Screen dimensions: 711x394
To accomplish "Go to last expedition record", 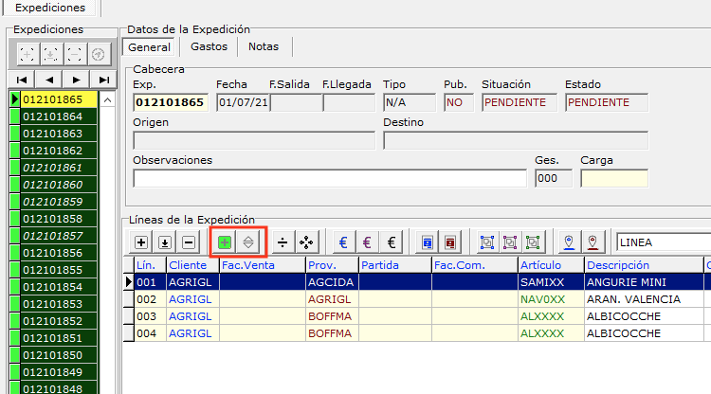I will 103,79.
